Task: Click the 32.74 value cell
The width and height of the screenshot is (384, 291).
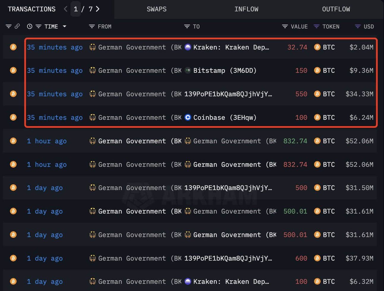Action: [x=297, y=47]
